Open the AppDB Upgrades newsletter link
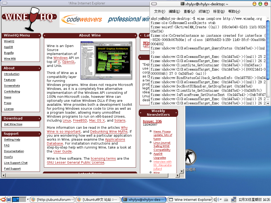The width and height of the screenshot is (271, 203). [160, 156]
